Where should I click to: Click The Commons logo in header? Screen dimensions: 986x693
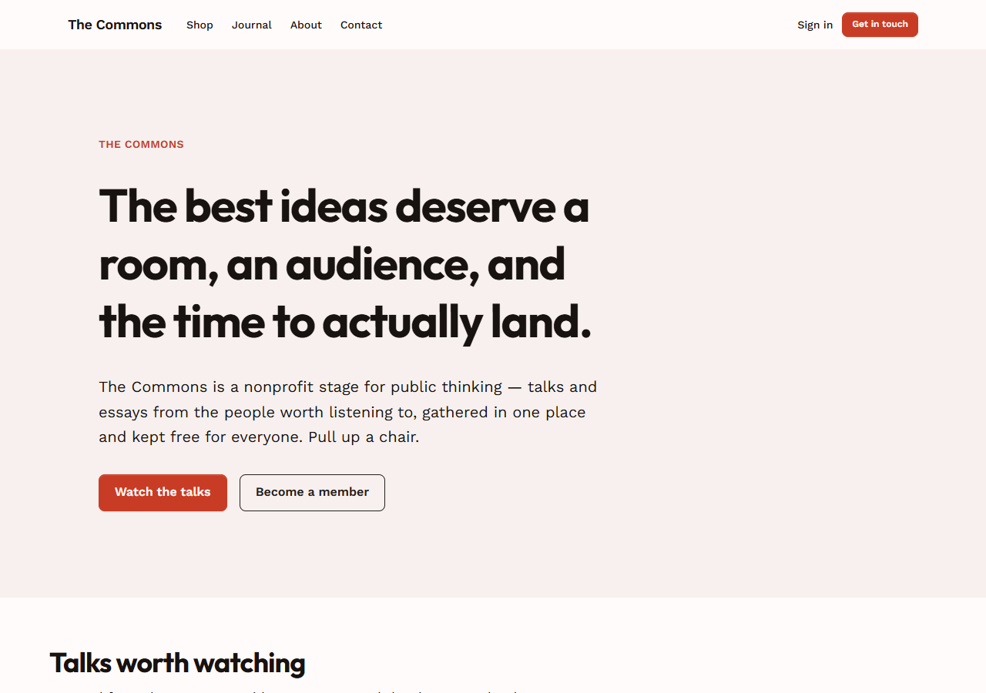point(115,25)
